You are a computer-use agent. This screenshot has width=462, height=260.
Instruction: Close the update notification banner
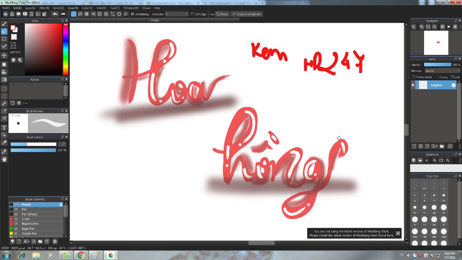[398, 233]
